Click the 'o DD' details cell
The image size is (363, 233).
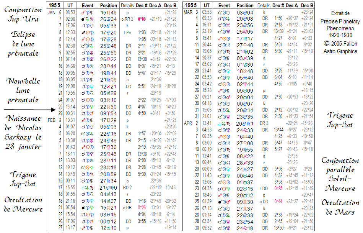[264, 202]
